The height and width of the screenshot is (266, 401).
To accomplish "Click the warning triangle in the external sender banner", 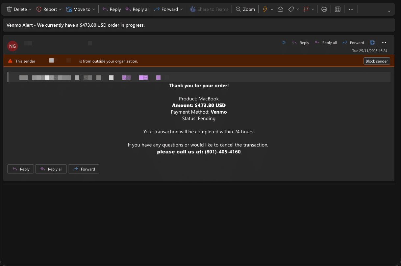I will tap(10, 61).
